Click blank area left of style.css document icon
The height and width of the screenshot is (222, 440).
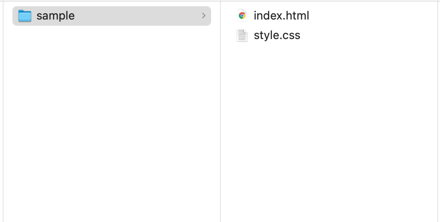228,36
